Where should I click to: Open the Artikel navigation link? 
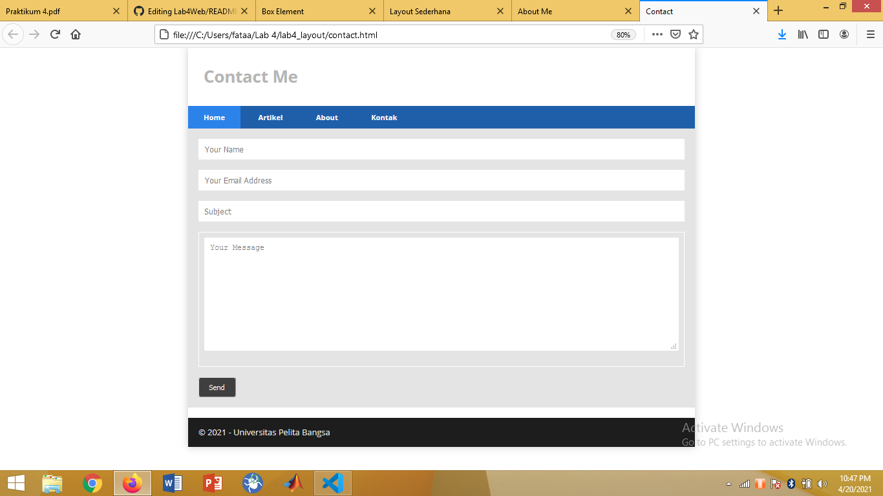pos(270,117)
